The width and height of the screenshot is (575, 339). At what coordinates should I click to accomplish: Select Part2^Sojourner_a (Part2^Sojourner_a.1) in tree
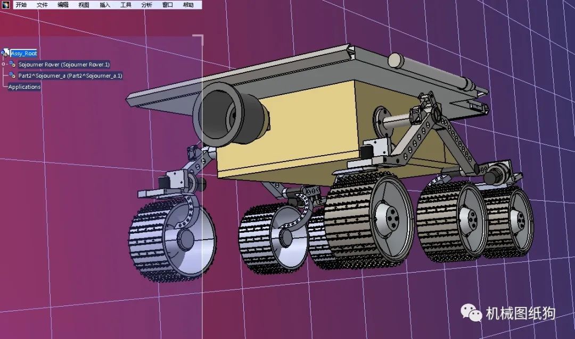tap(70, 76)
